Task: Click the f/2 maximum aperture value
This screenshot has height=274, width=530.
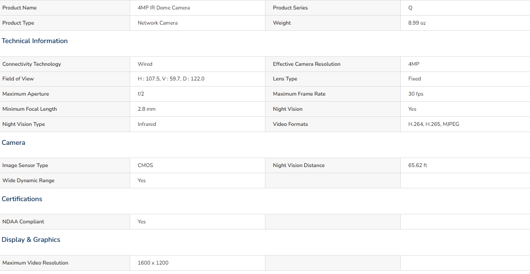Action: point(141,94)
